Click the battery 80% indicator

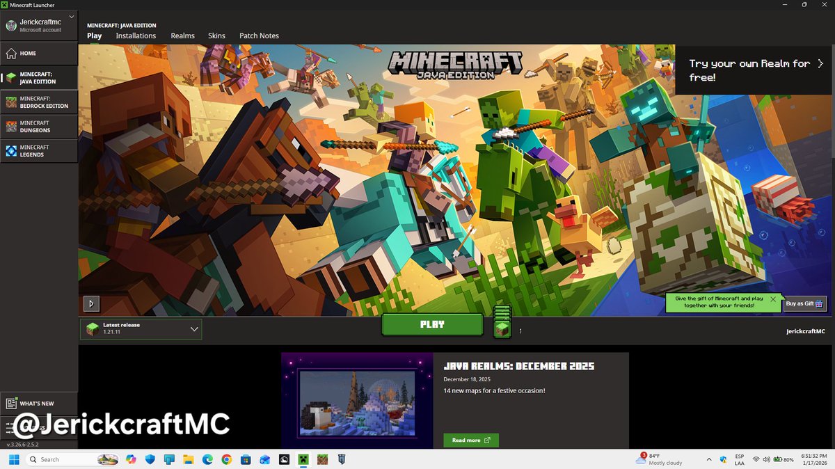(x=783, y=459)
